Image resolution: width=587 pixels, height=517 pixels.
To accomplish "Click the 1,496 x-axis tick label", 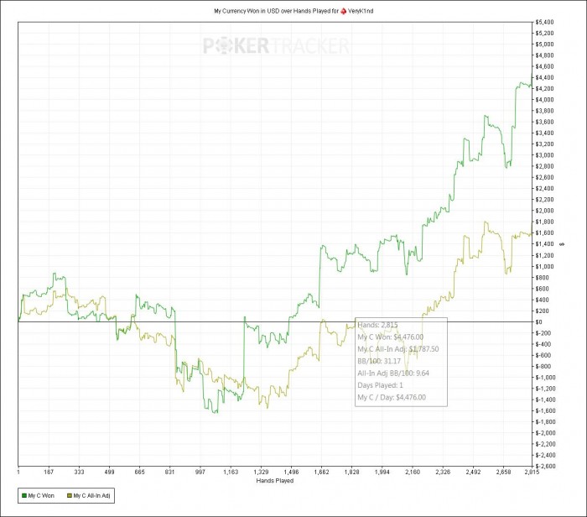I will pyautogui.click(x=291, y=472).
